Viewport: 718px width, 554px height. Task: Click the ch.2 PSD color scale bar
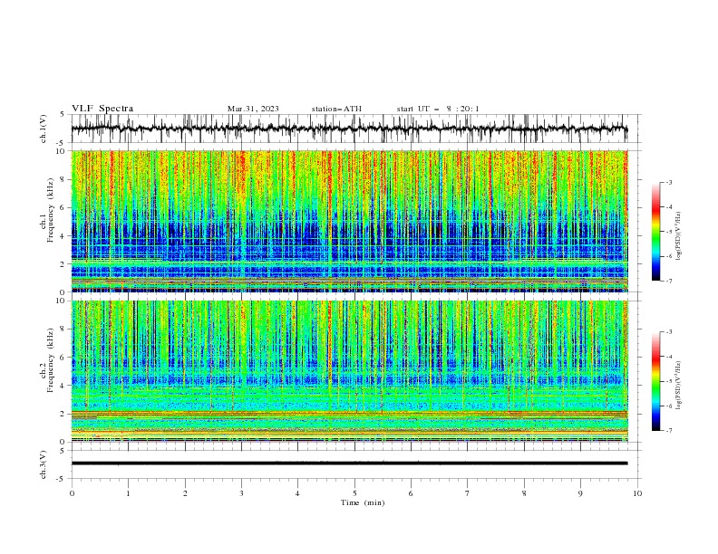[655, 381]
